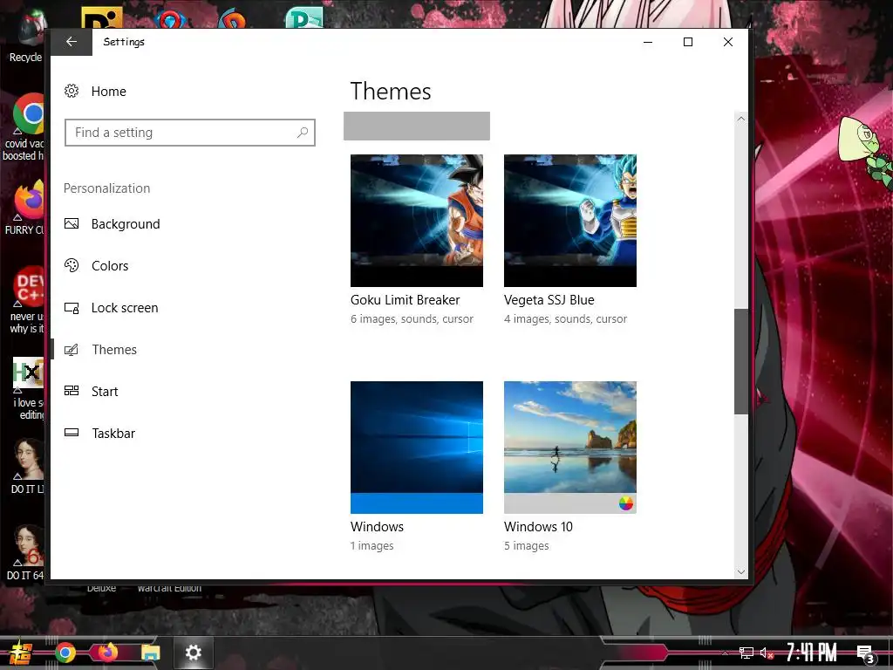
Task: Click the '1 images' text
Action: point(372,546)
